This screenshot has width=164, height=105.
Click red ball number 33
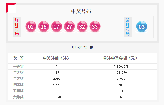(x=95, y=26)
